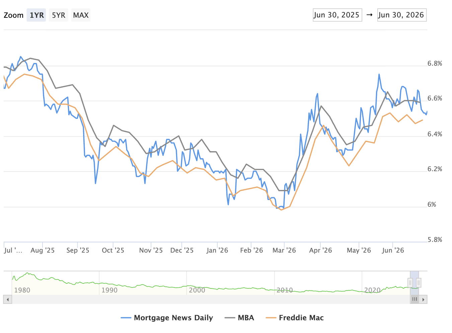Click the Zoom label text
The width and height of the screenshot is (452, 333).
[14, 15]
